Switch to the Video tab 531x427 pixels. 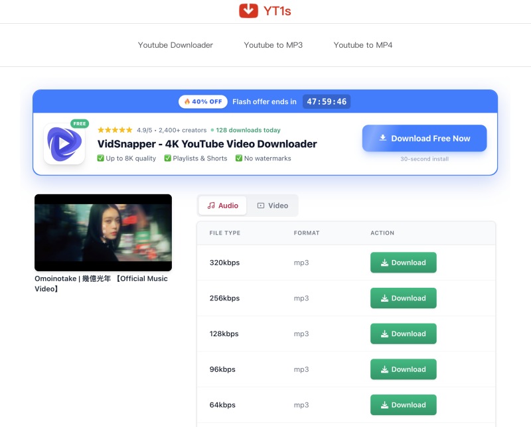pyautogui.click(x=273, y=206)
